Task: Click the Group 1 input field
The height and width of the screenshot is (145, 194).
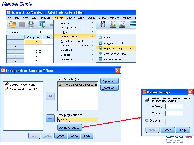Action: (174, 106)
